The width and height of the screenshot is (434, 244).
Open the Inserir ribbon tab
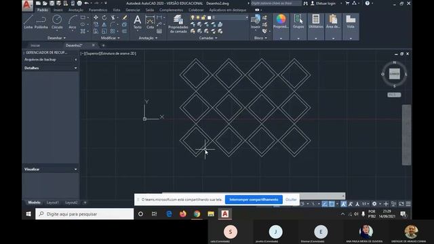58,10
